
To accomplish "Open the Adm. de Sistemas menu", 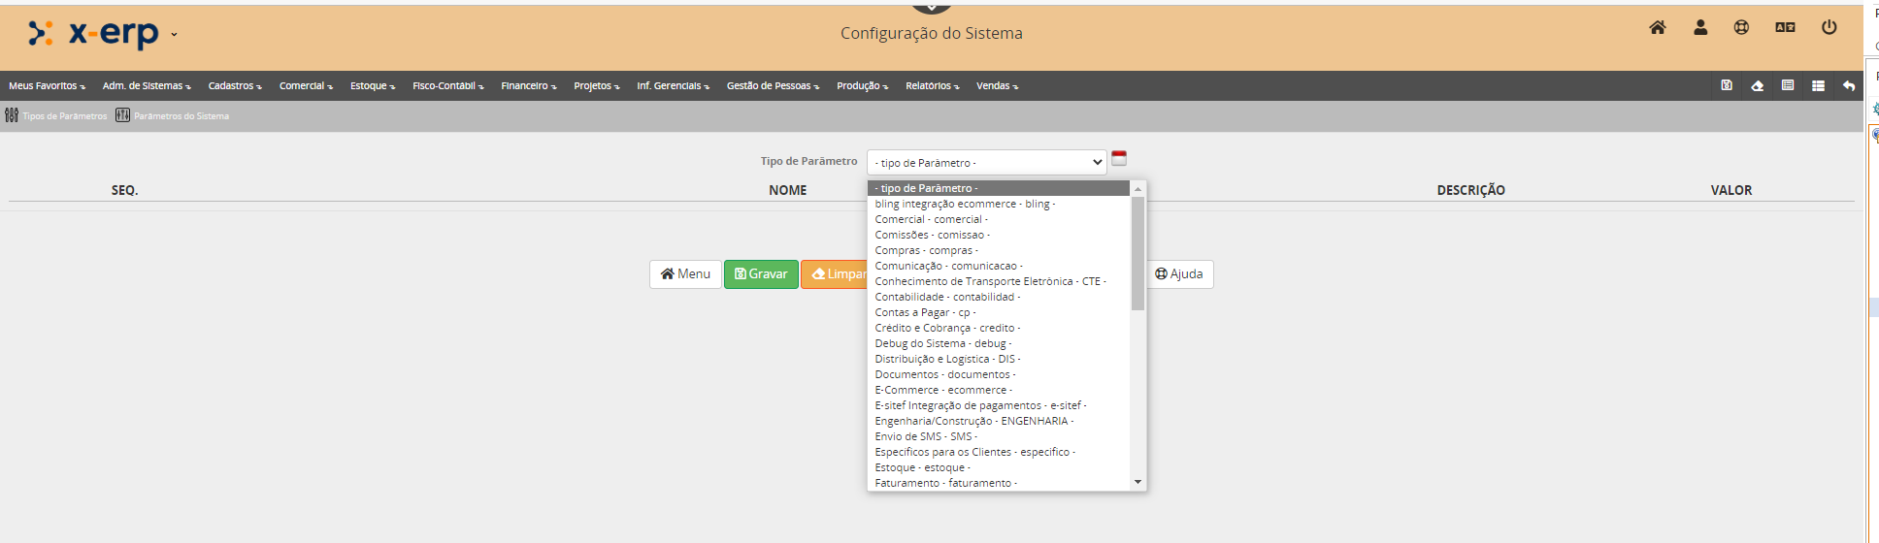I will pos(147,86).
